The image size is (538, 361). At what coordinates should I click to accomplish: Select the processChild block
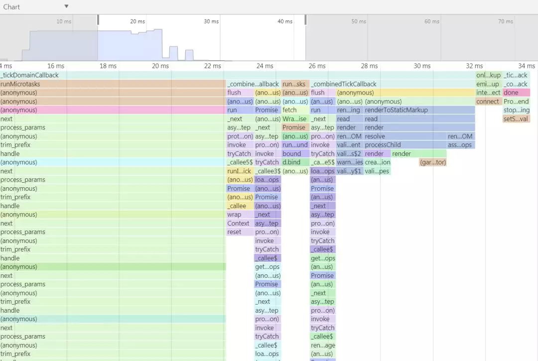tap(405, 145)
